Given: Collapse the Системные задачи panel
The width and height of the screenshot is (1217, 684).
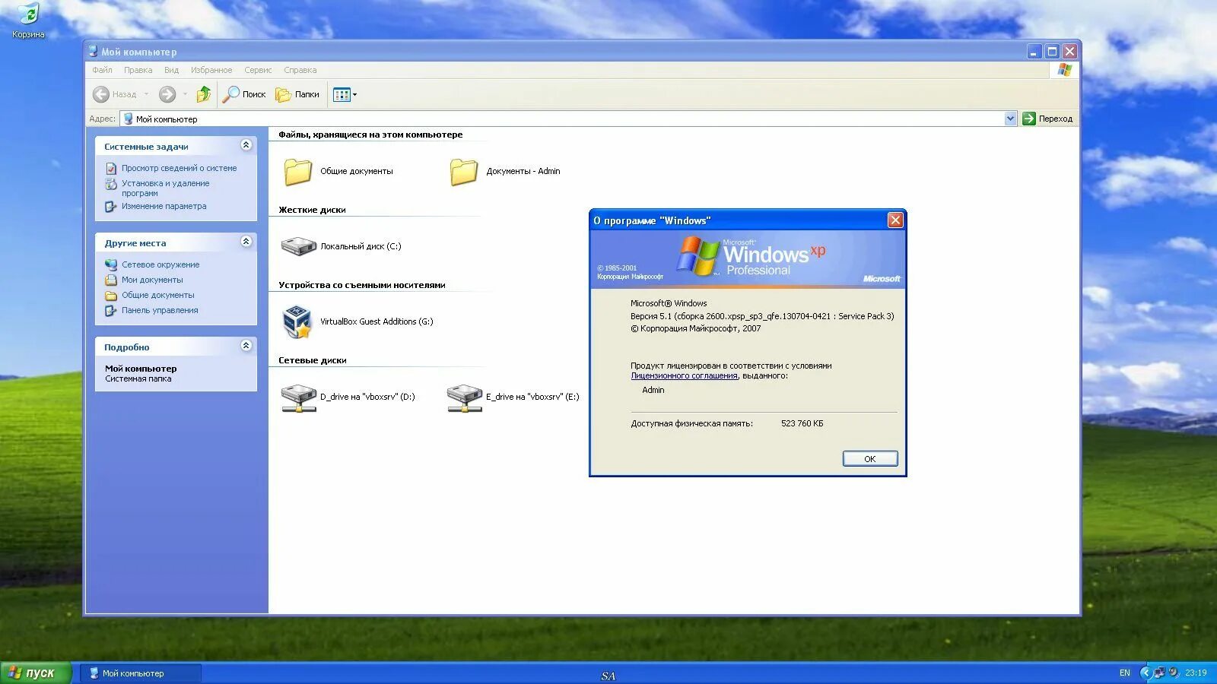Looking at the screenshot, I should (x=246, y=145).
